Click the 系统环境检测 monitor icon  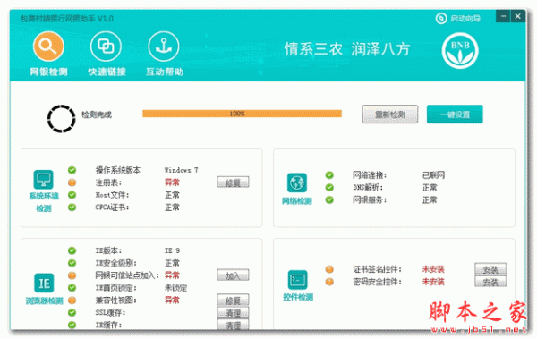[x=44, y=179]
